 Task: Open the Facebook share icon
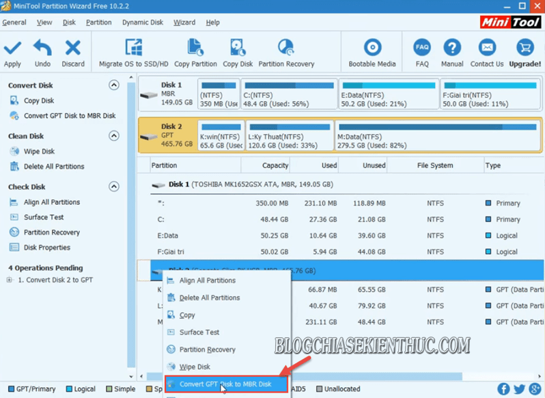tap(503, 389)
